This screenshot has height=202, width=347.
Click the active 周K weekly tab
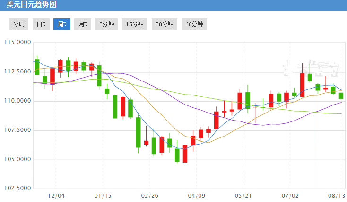(62, 24)
